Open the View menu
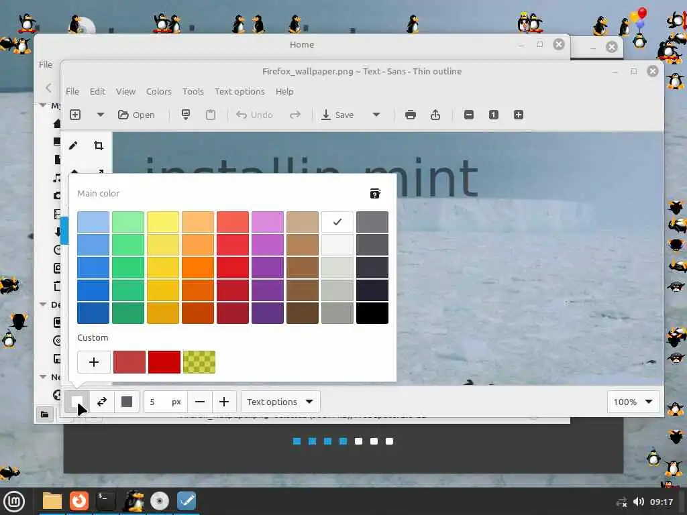This screenshot has width=687, height=515. pos(125,91)
